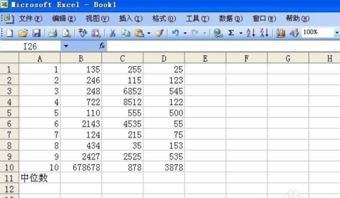Viewport: 340px width, 198px height.
Task: Select cell with value 2143
Action: 81,124
